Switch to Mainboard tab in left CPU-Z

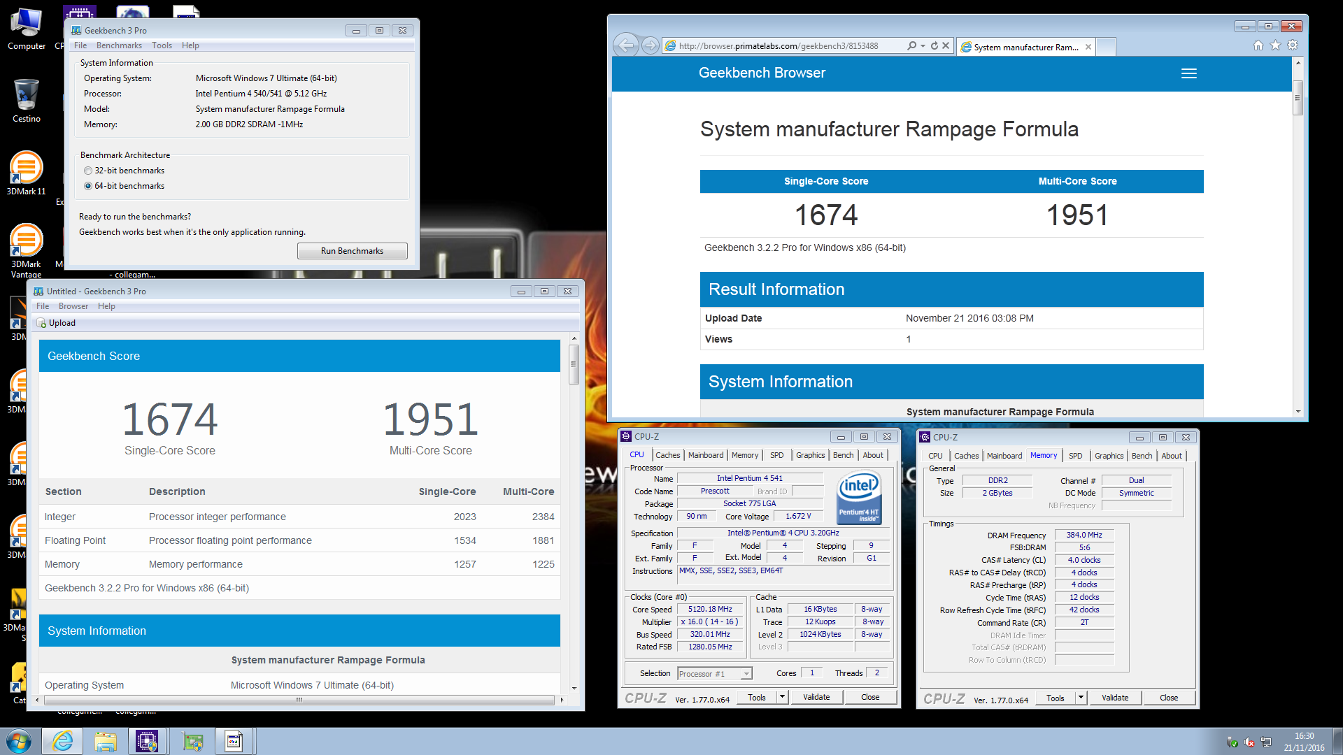click(x=706, y=455)
